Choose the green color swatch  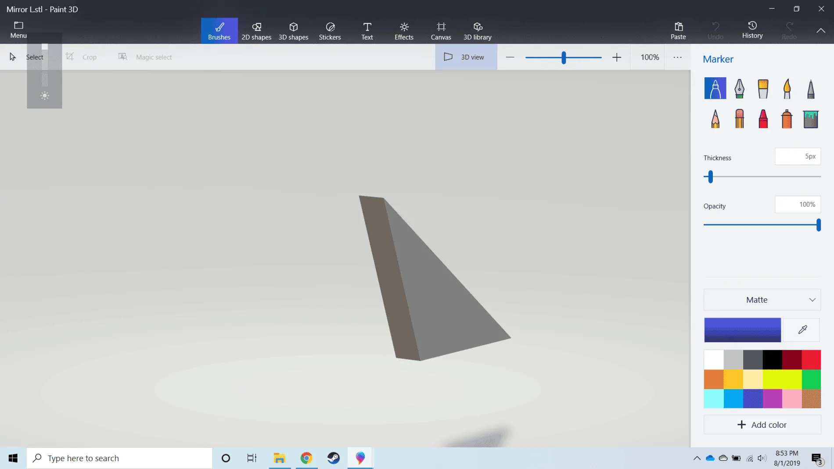(811, 379)
